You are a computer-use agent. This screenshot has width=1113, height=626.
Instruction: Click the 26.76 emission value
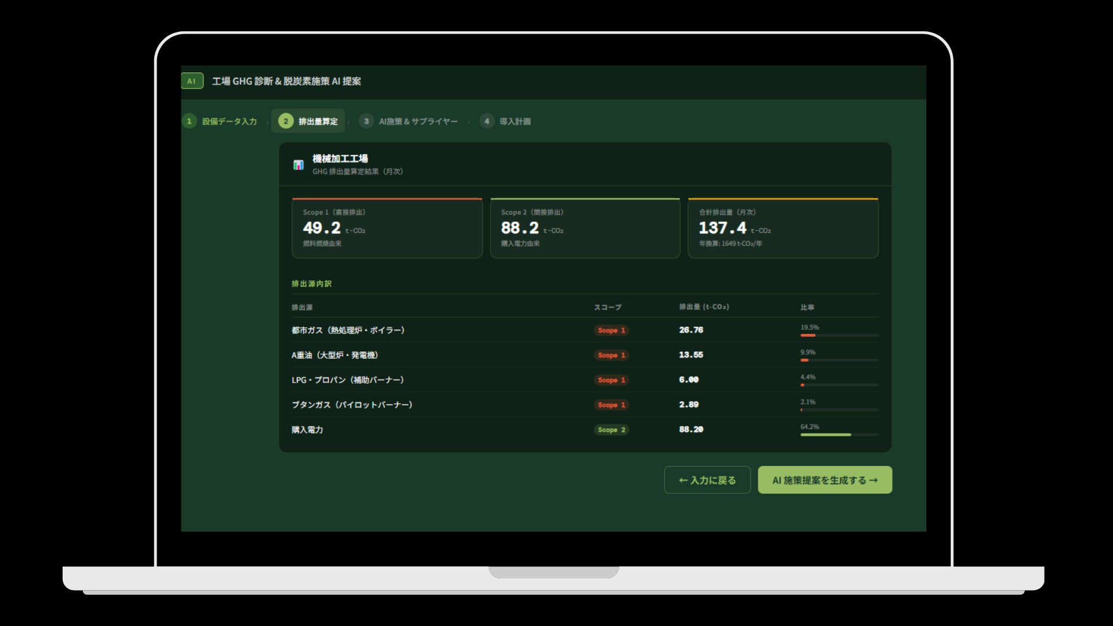coord(691,330)
